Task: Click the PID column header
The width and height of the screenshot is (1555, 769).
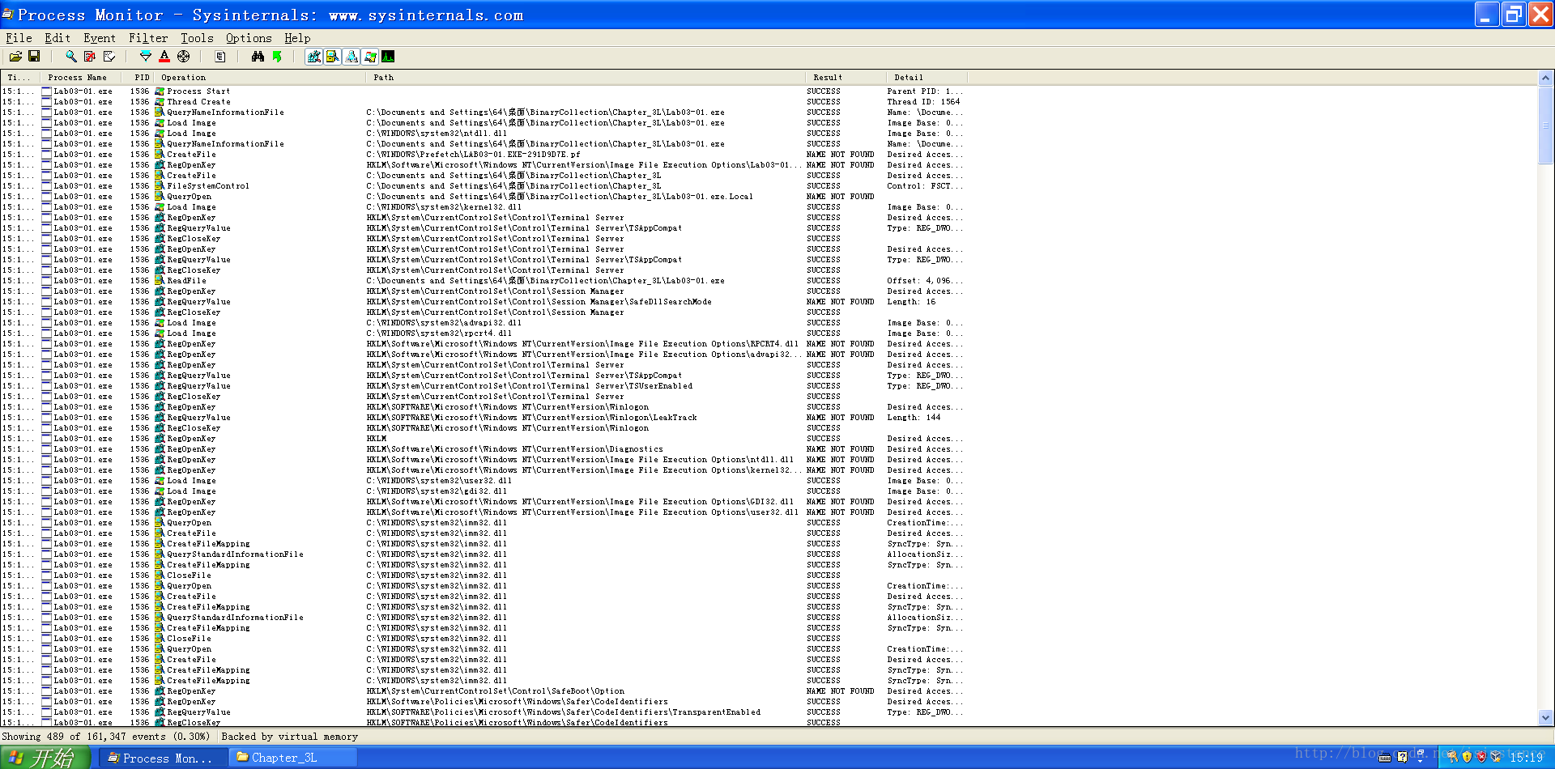Action: (x=138, y=78)
